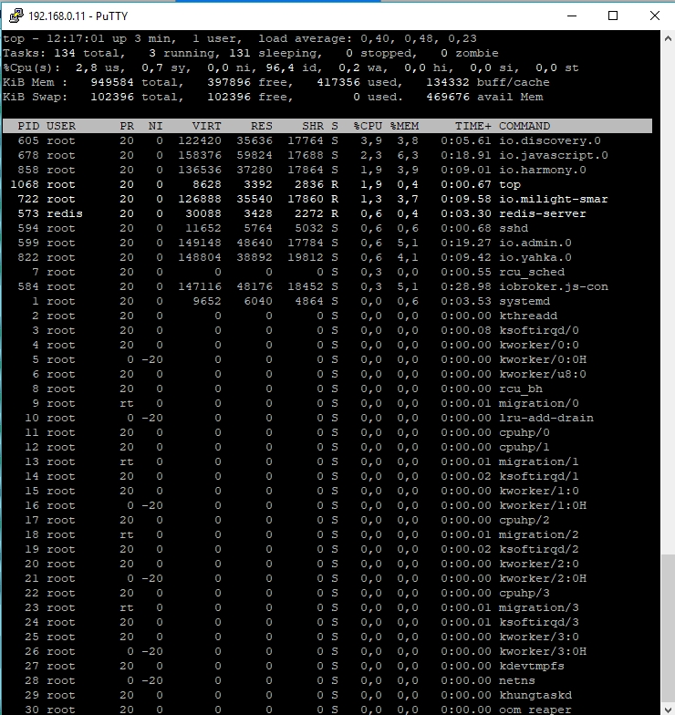Viewport: 675px width, 715px height.
Task: Click the scrollbar up arrow
Action: coord(668,38)
